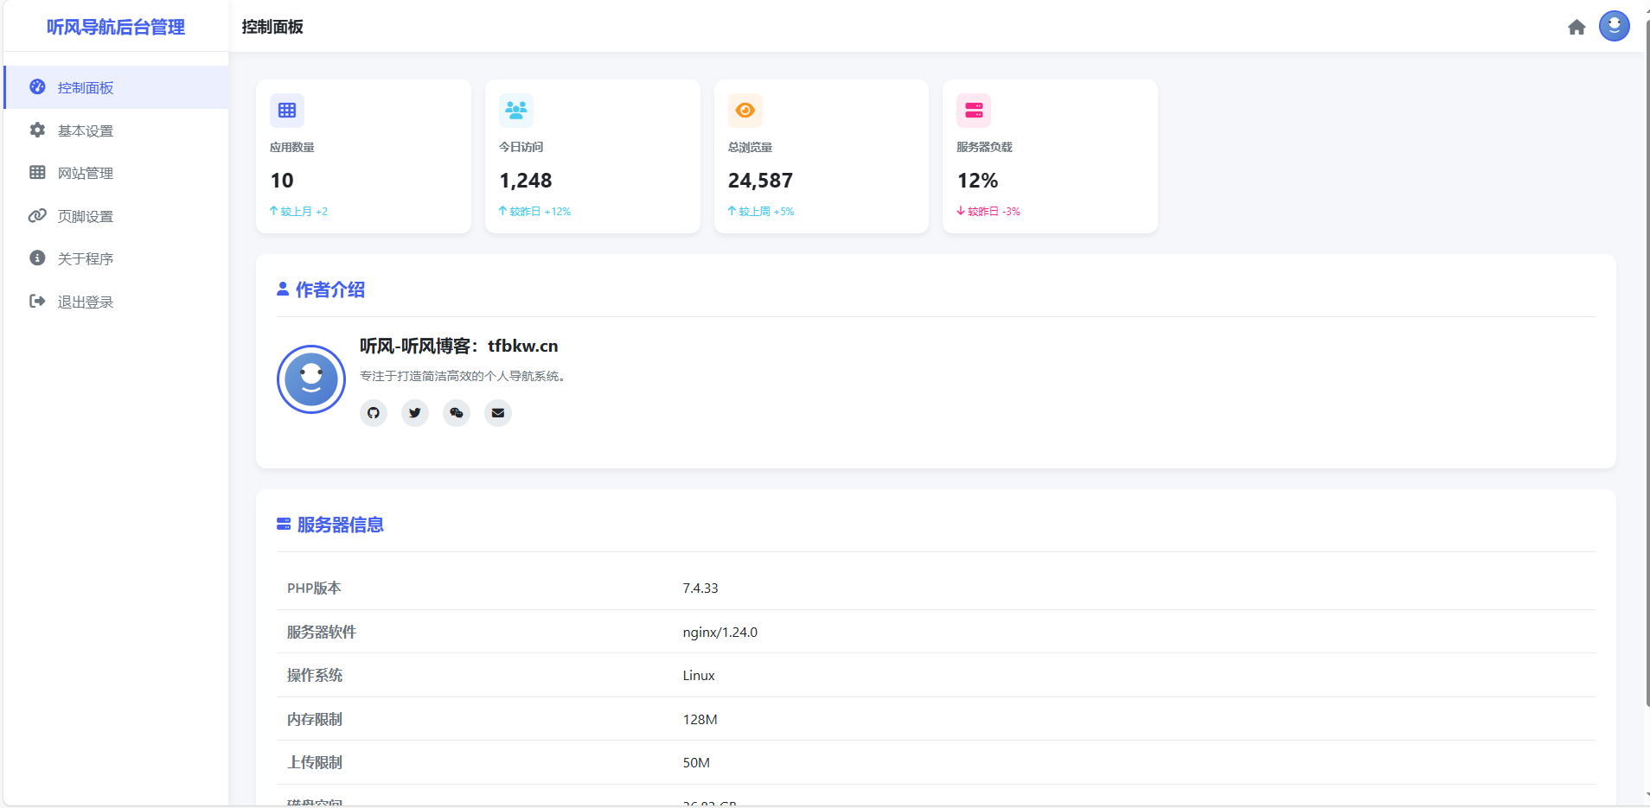The width and height of the screenshot is (1650, 808).
Task: Click the 较昨日 +12% trend text
Action: (534, 211)
